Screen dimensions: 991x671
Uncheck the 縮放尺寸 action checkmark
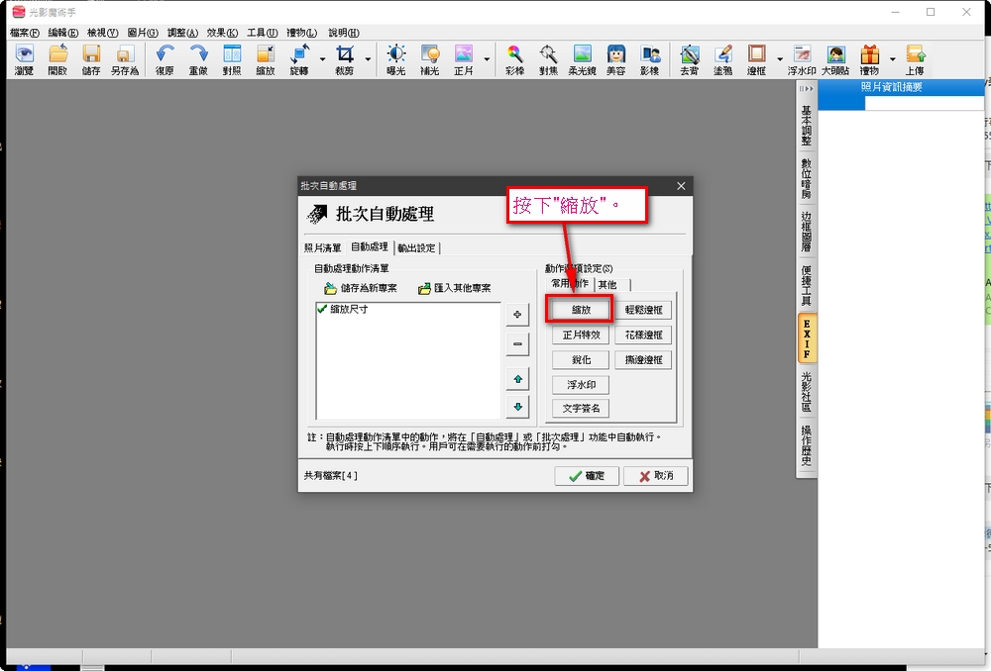click(x=322, y=310)
